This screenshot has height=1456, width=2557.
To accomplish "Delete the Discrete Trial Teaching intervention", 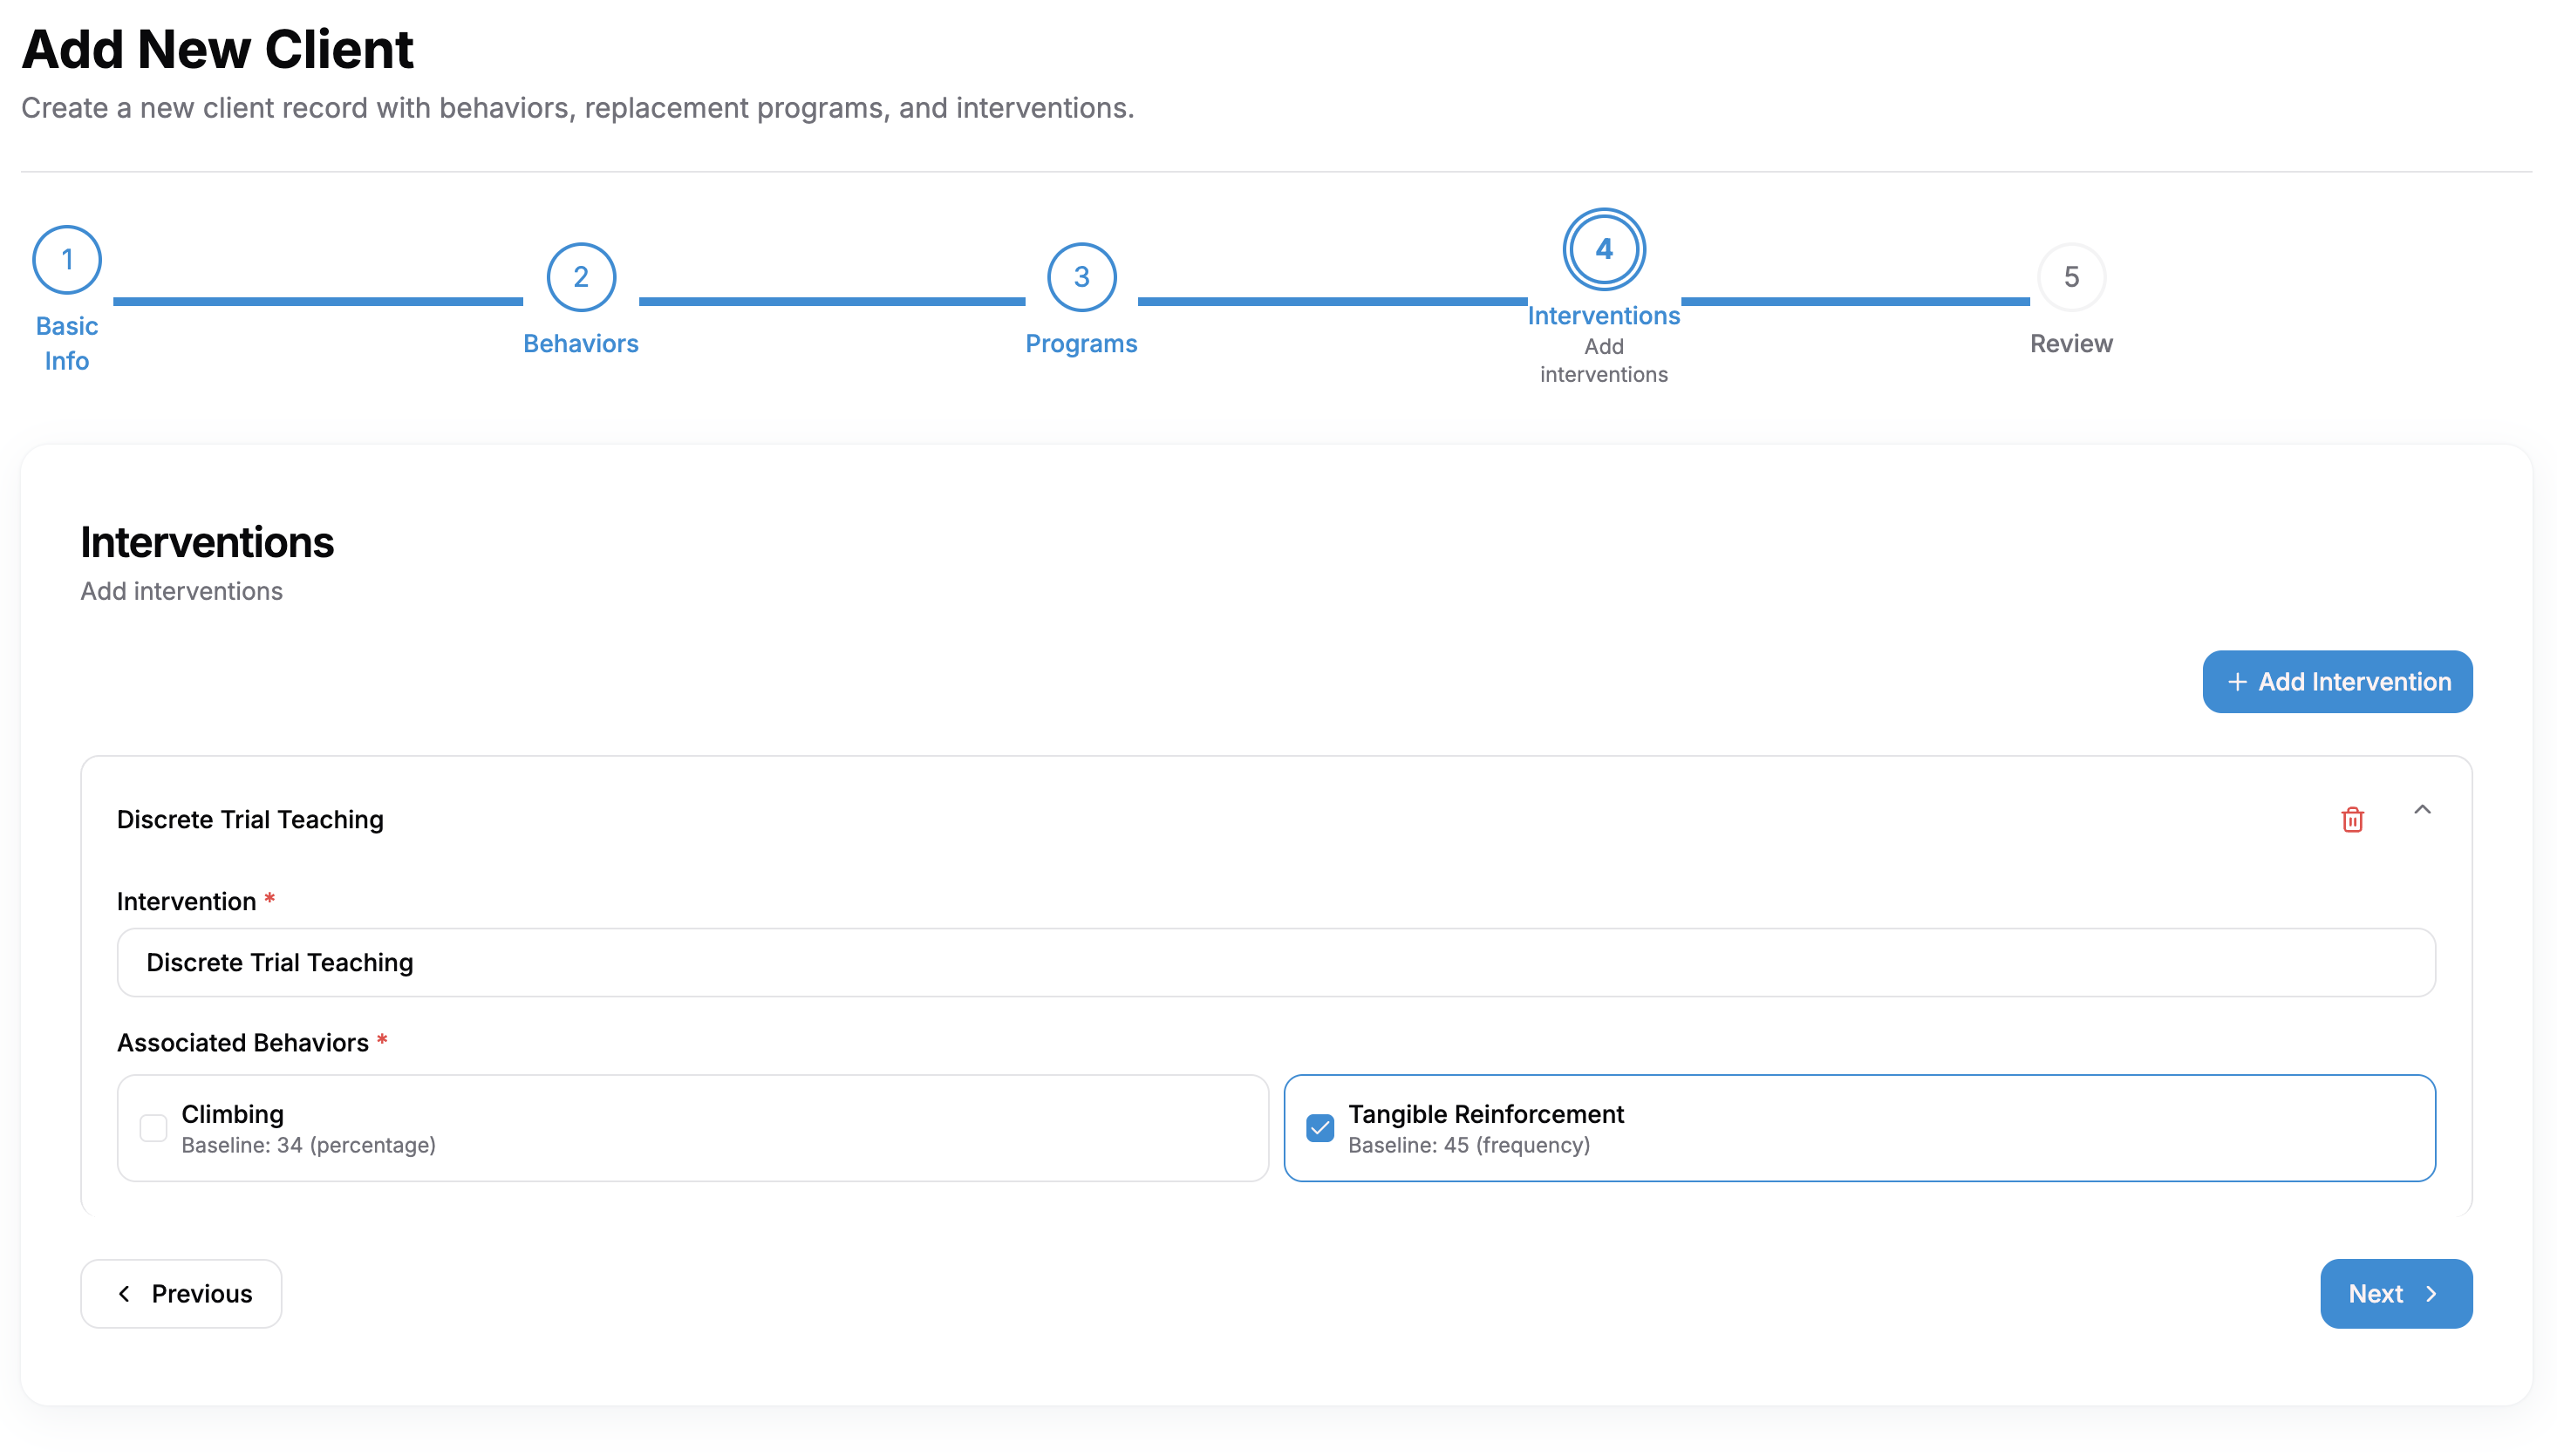I will [x=2351, y=819].
